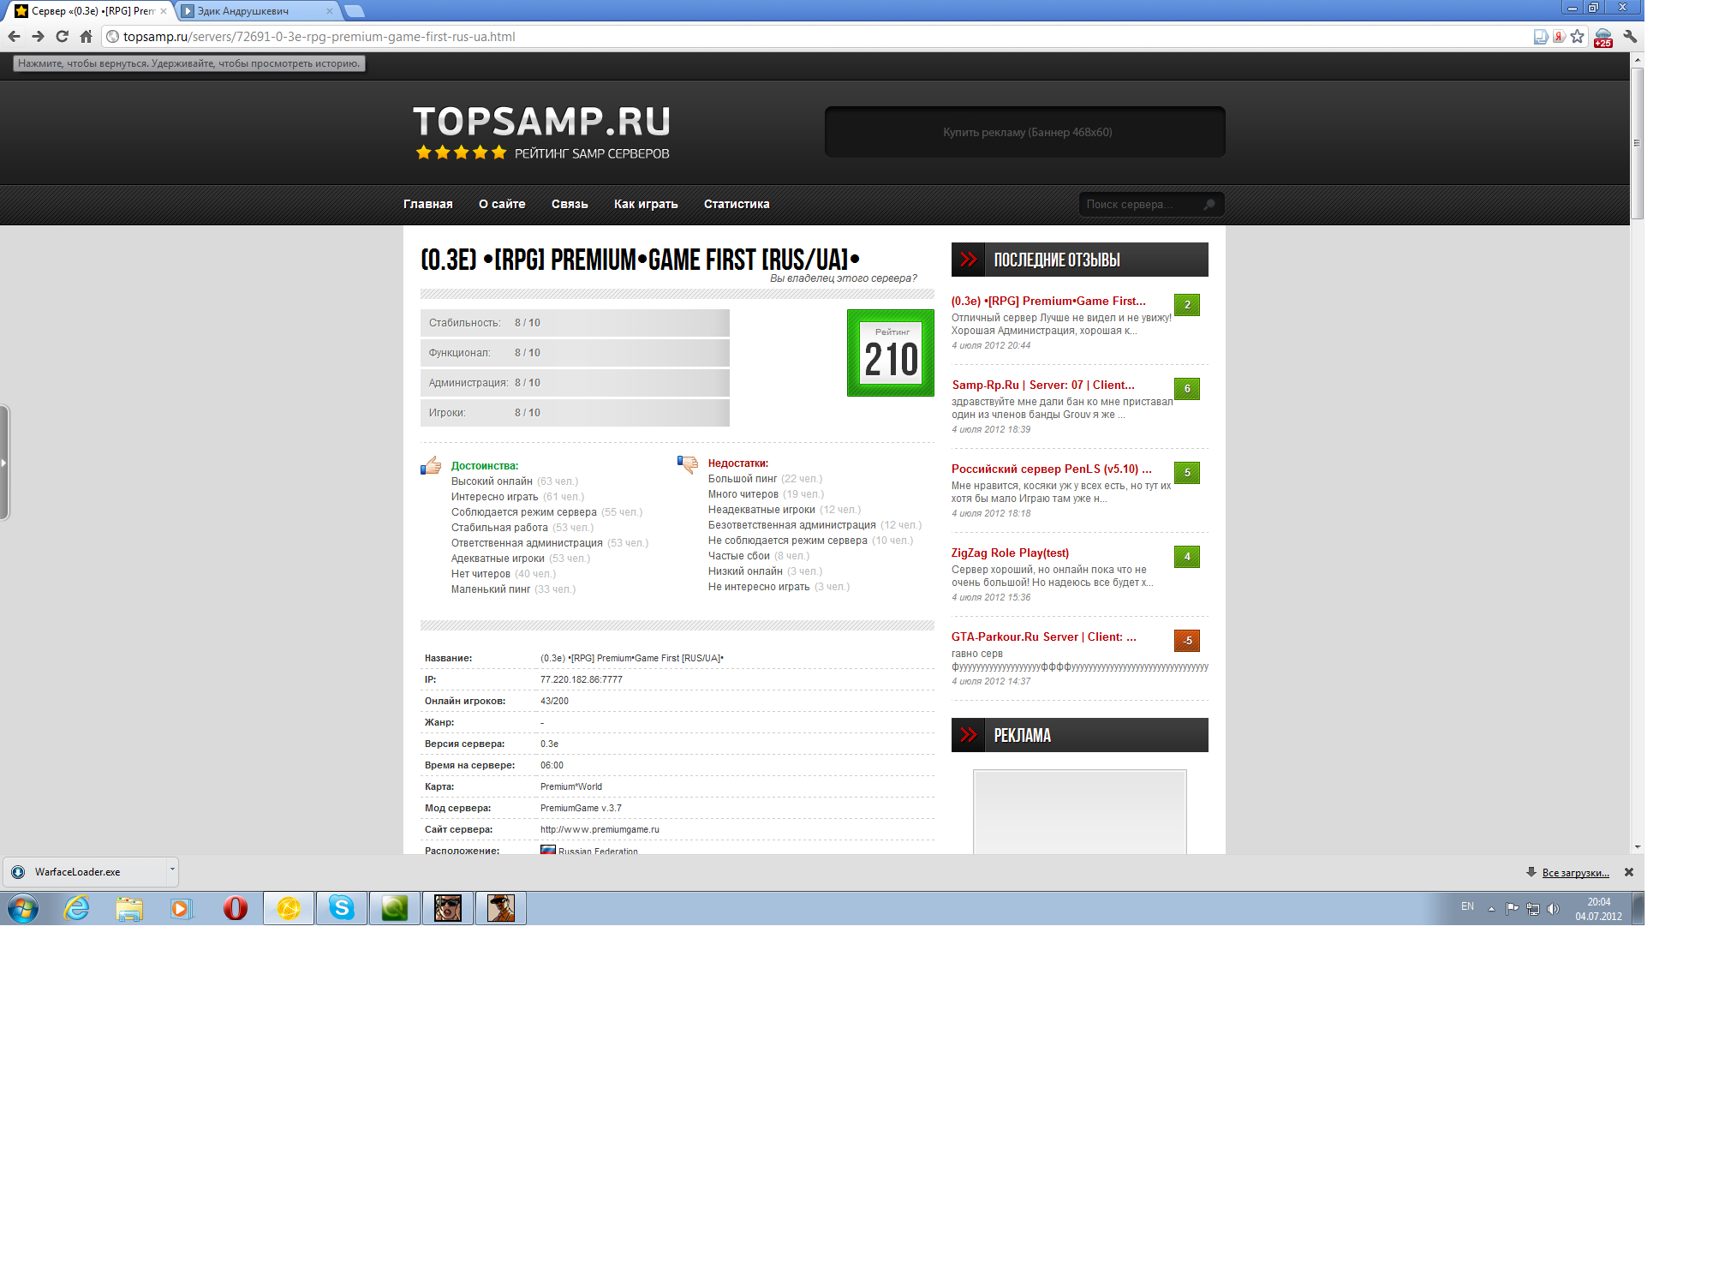Click translate page icon in address bar
The width and height of the screenshot is (1713, 1285).
[1541, 37]
